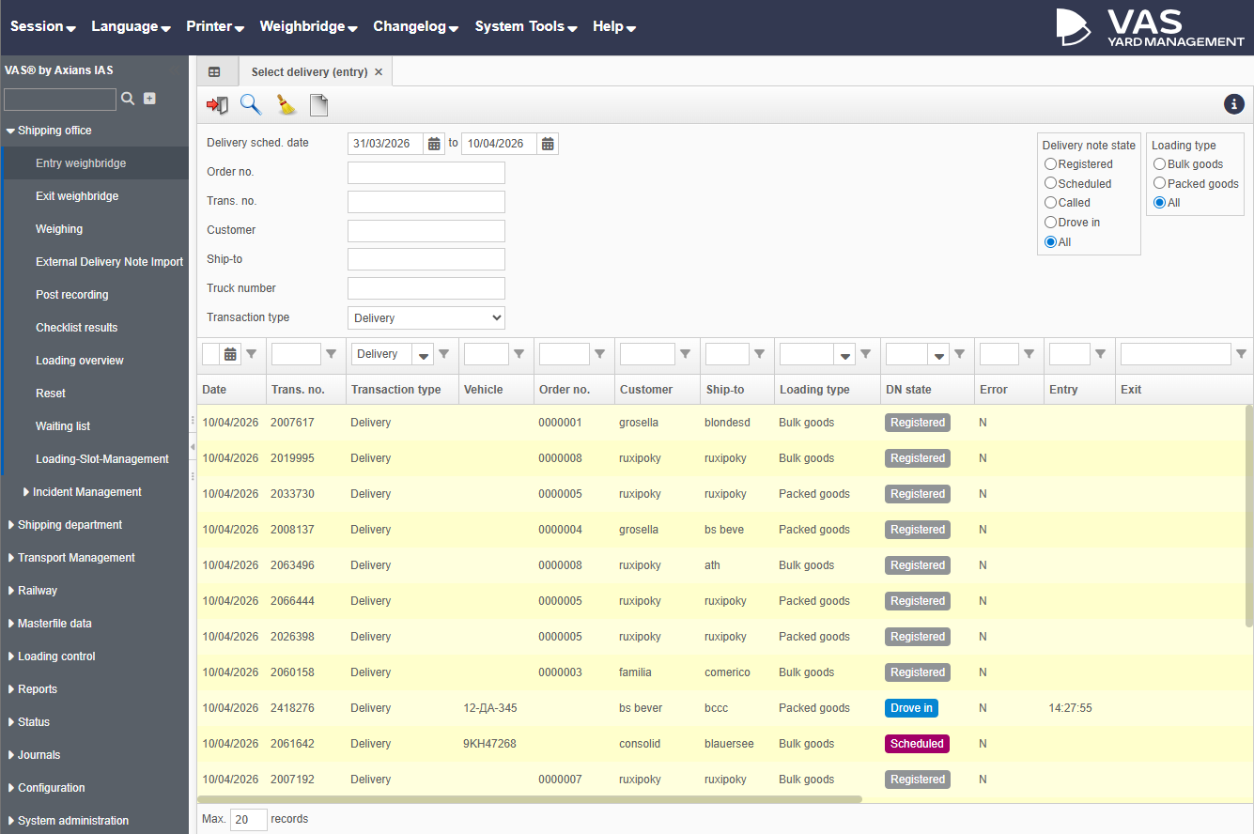Go to Exit weighbridge in sidebar
Screen dimensions: 1254x834
77,196
